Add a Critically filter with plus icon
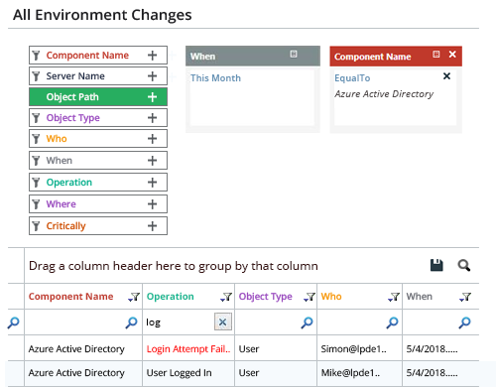 pos(152,226)
